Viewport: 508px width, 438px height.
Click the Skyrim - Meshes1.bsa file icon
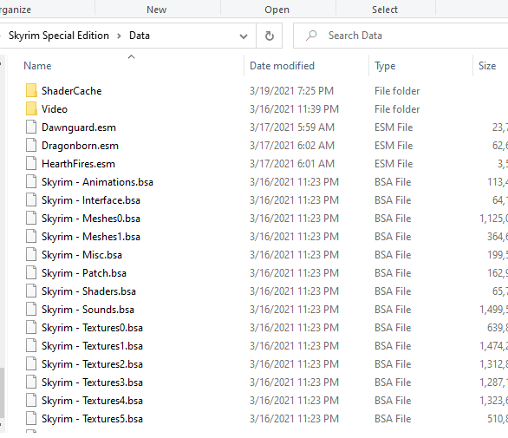point(31,236)
